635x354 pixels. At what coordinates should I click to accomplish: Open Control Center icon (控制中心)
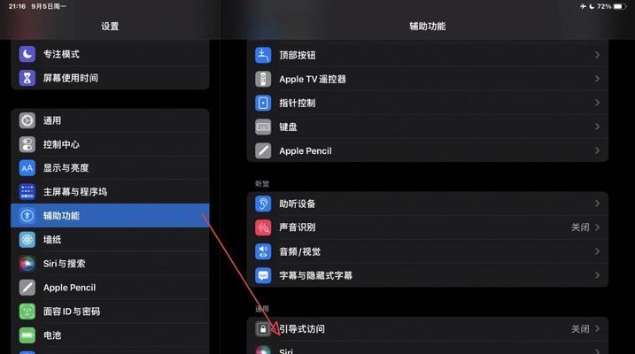27,144
